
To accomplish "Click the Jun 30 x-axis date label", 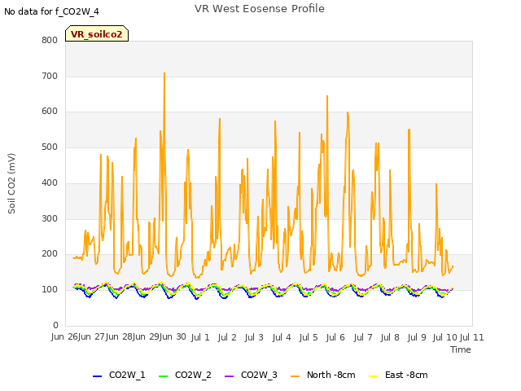I will coord(173,336).
